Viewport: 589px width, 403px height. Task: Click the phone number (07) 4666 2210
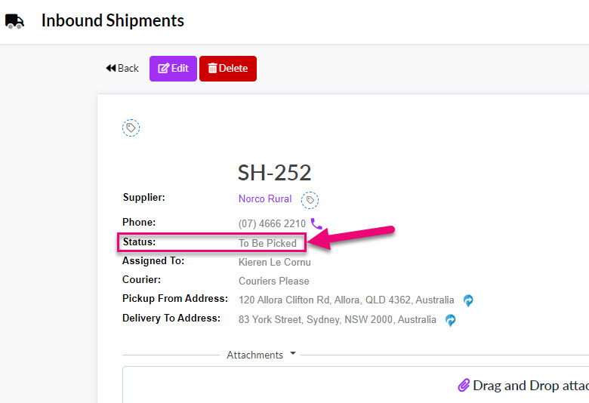coord(272,224)
